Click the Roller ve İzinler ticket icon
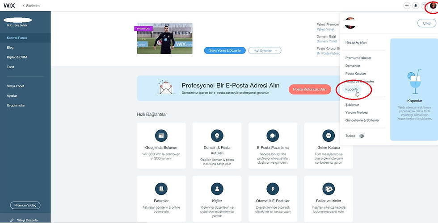 point(328,189)
